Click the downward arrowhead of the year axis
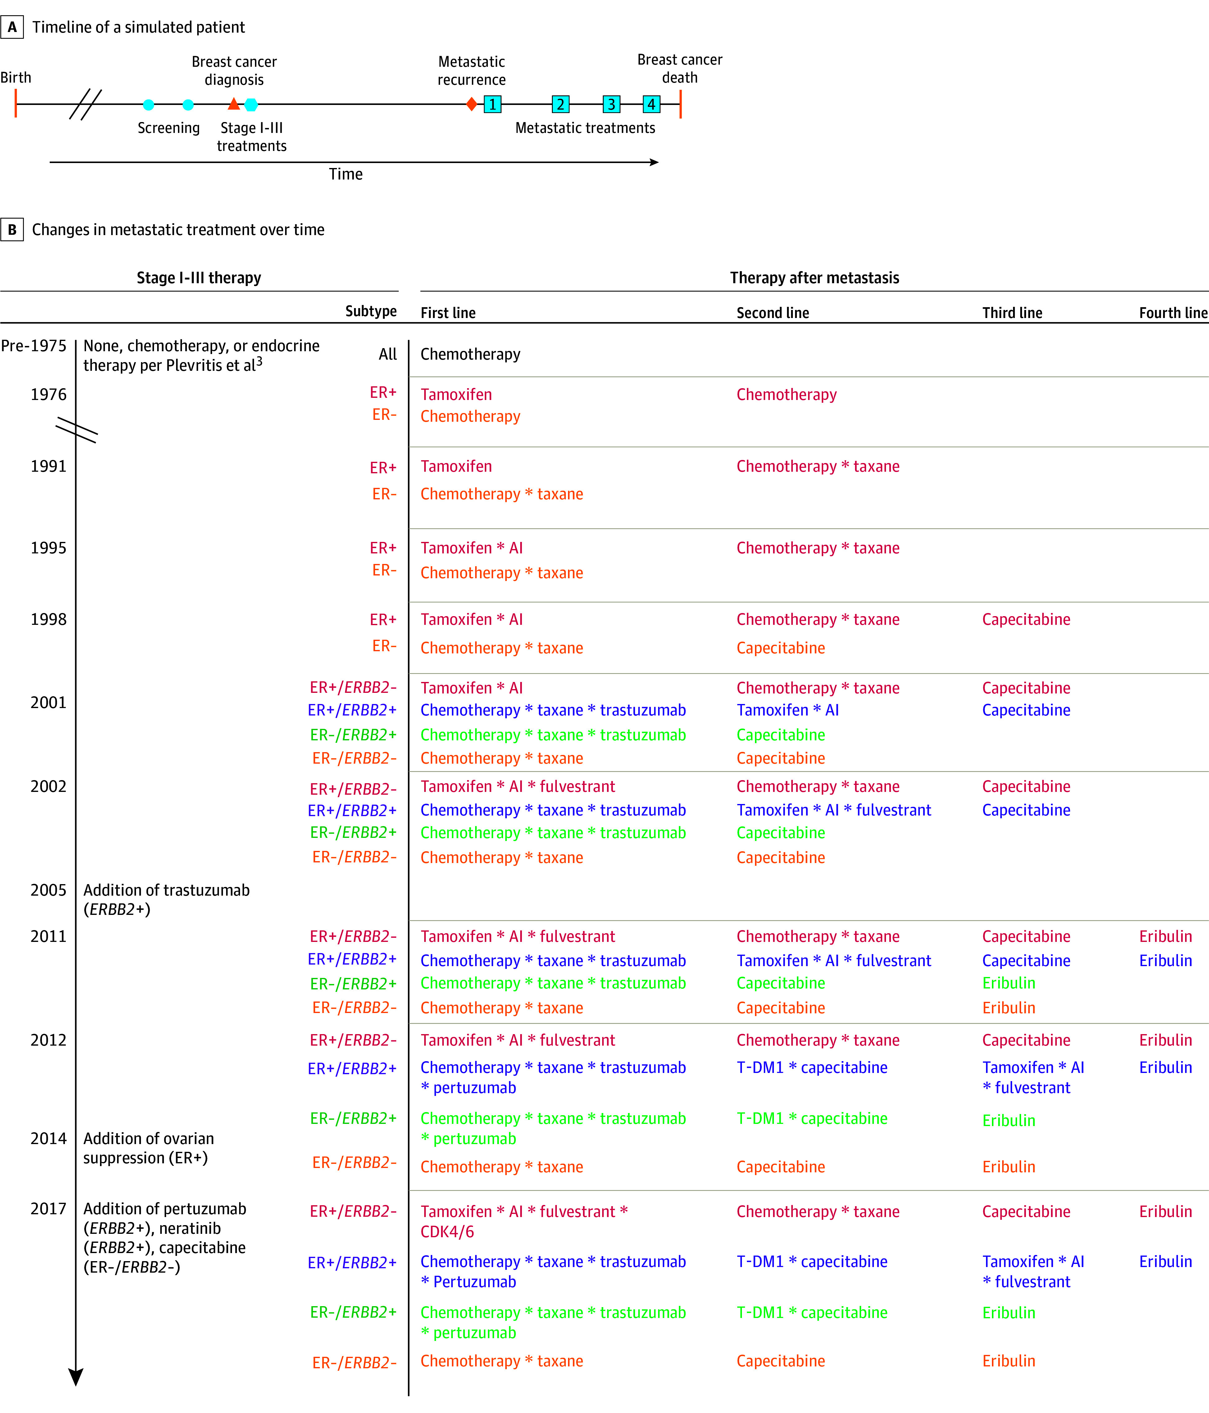This screenshot has height=1413, width=1209. tap(76, 1376)
